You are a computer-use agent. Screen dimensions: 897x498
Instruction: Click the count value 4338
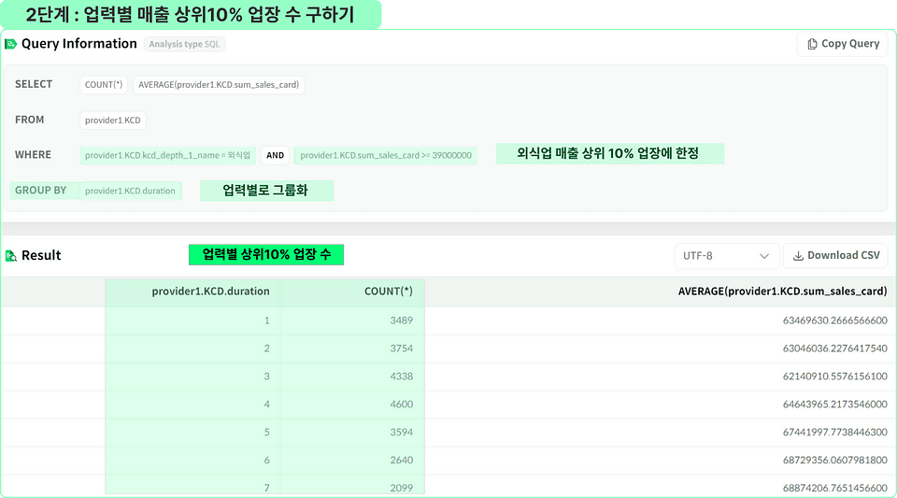click(402, 377)
